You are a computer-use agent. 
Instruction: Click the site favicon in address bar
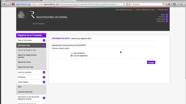(13, 4)
